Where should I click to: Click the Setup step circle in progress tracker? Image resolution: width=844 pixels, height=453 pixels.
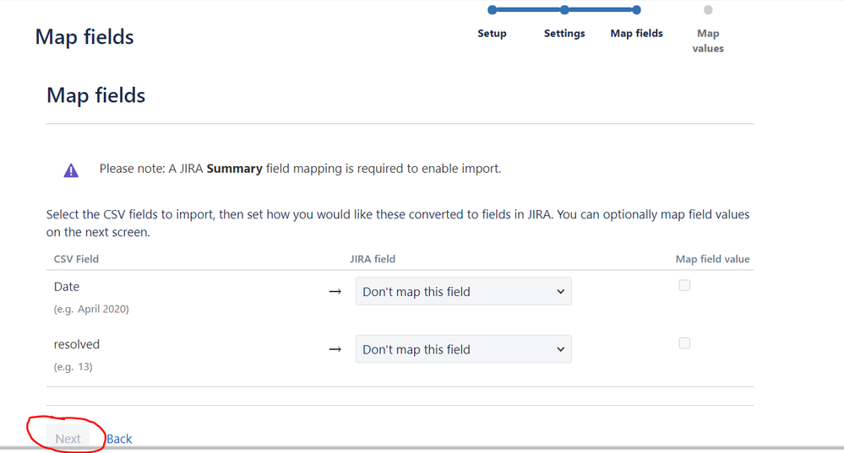tap(492, 10)
